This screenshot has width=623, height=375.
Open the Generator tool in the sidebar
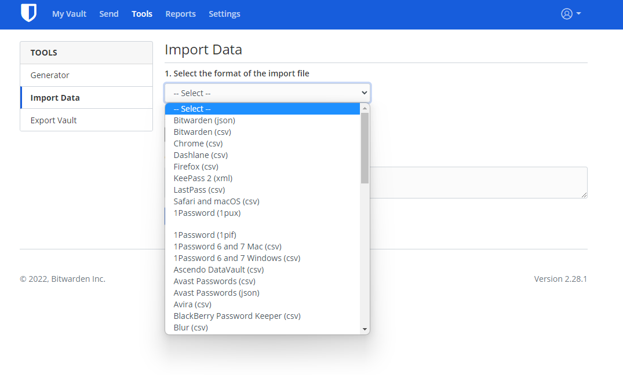[x=50, y=75]
